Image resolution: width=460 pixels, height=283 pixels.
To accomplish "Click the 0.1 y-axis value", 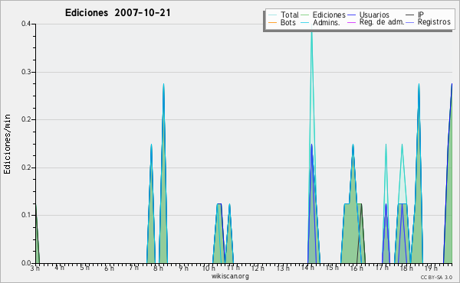I will click(x=26, y=215).
